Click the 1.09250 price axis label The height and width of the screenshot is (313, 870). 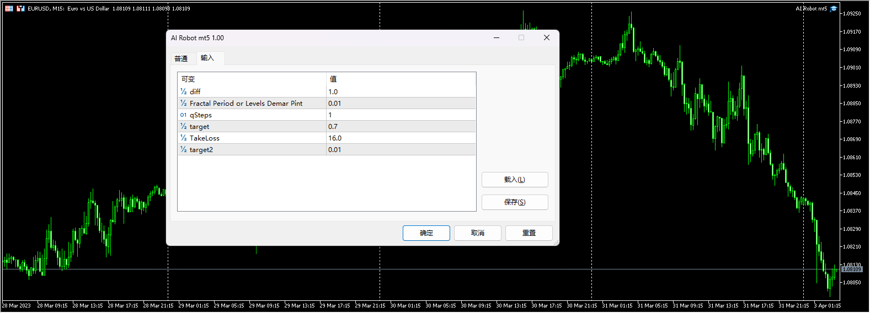pyautogui.click(x=852, y=14)
